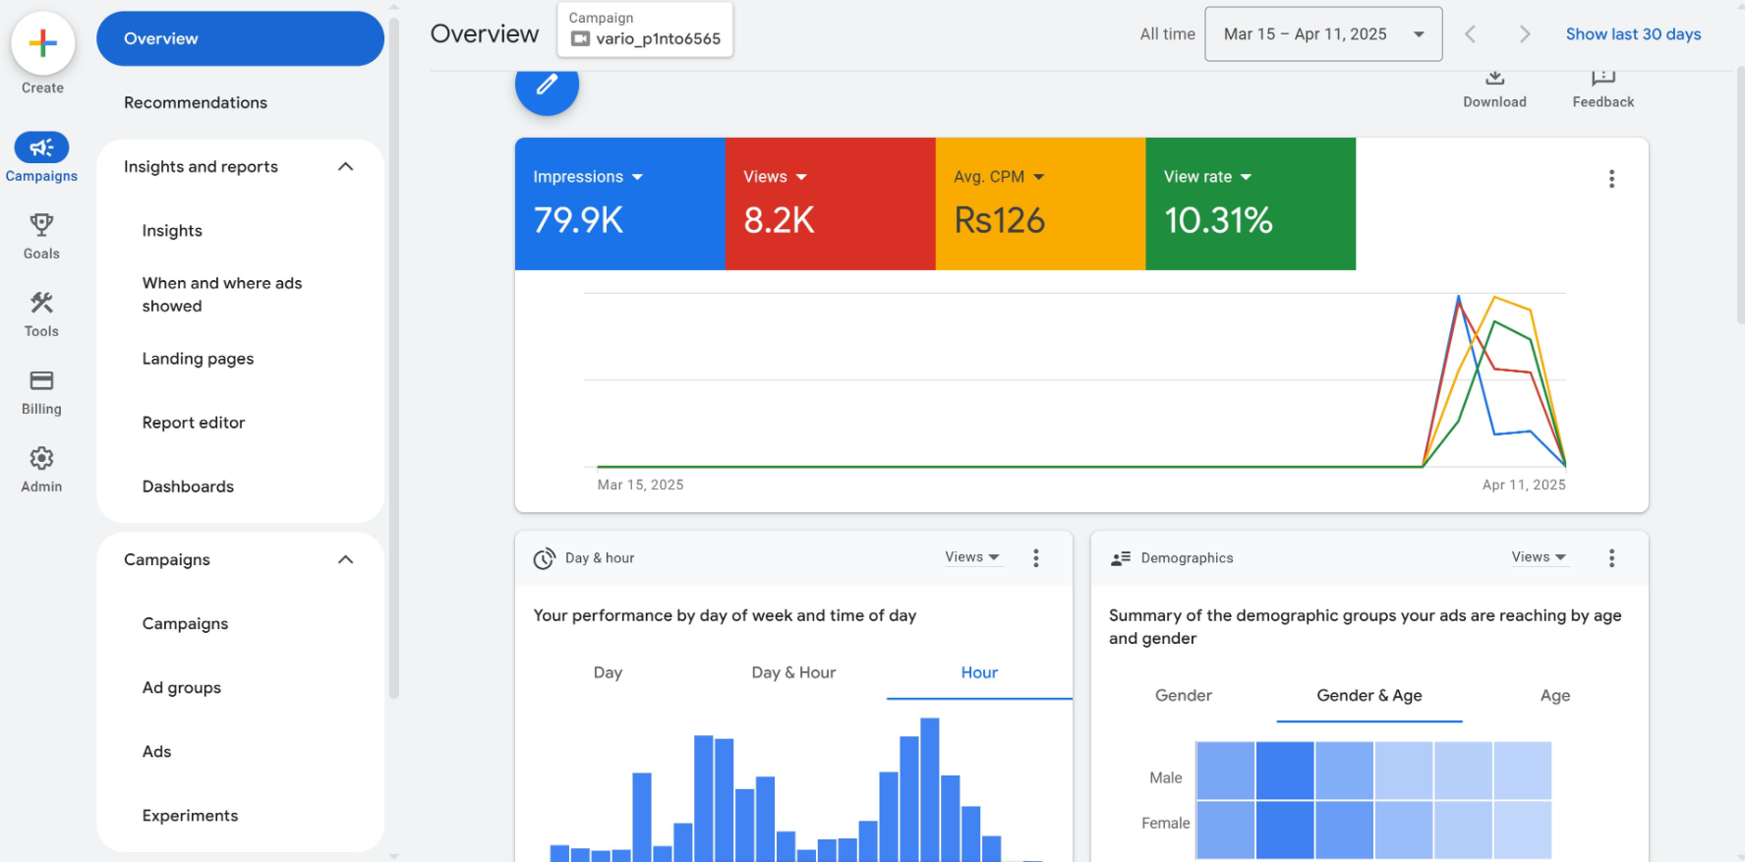
Task: Collapse the Insights and reports section
Action: (x=345, y=167)
